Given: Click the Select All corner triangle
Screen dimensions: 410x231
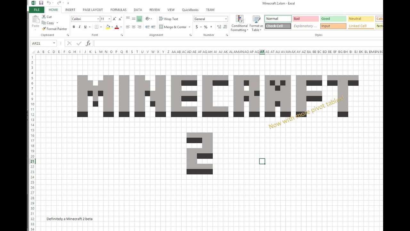Looking at the screenshot, I should [33, 52].
